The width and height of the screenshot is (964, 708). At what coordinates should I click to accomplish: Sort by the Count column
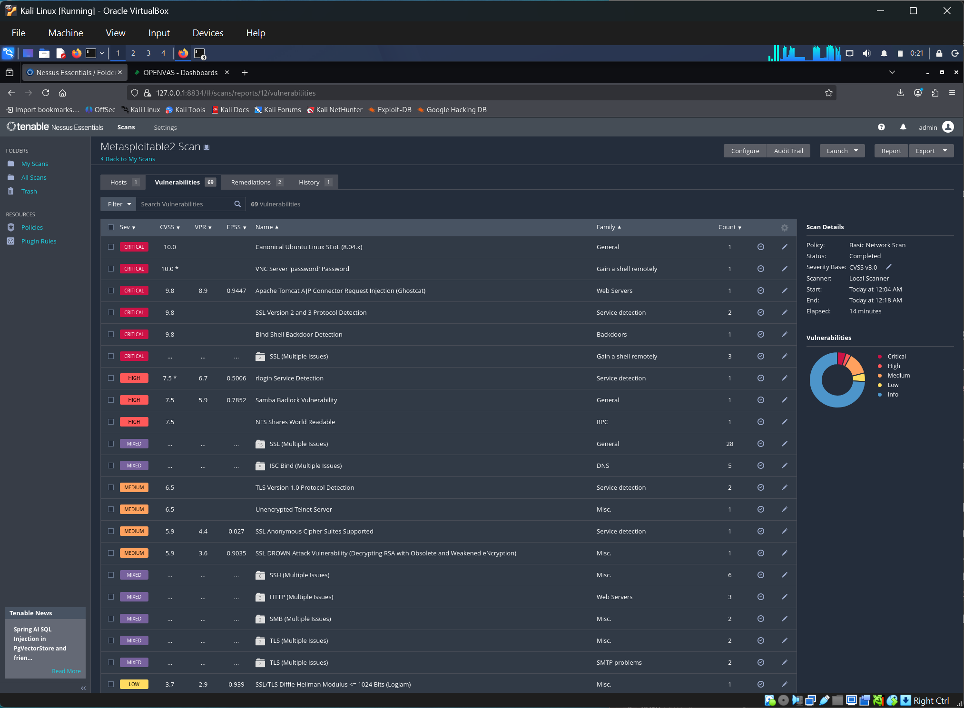point(730,227)
